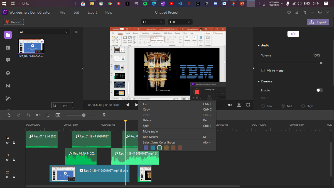The image size is (334, 188).
Task: Open the Export menu in the menu bar
Action: point(92,12)
